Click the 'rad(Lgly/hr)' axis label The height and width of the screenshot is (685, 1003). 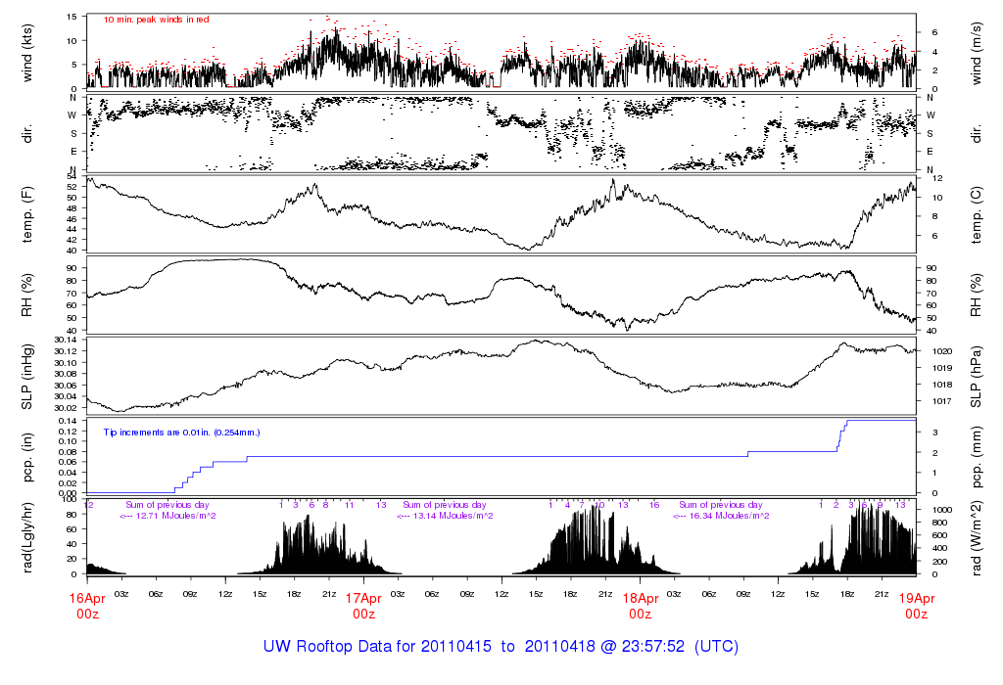(x=27, y=538)
